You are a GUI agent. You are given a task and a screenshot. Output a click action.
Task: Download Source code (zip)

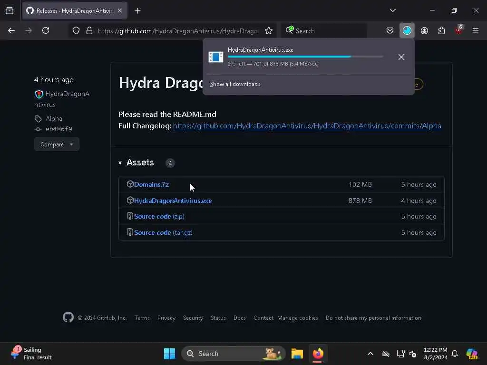click(x=159, y=216)
